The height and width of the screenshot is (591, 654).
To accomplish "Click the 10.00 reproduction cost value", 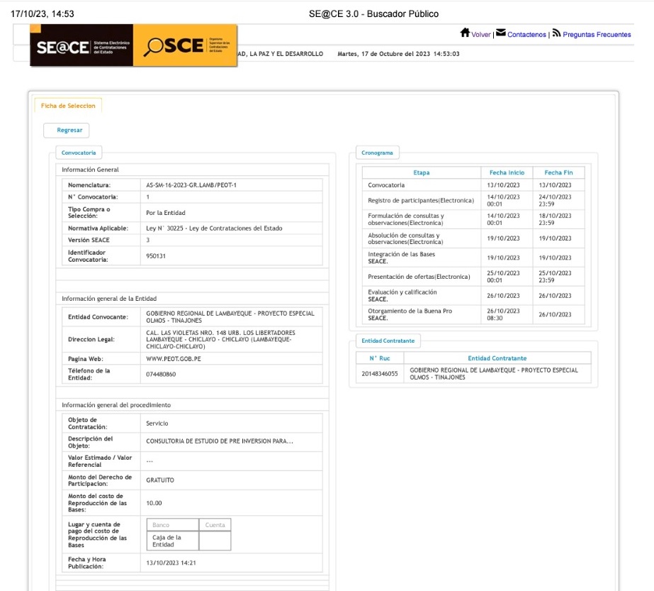I will (154, 503).
